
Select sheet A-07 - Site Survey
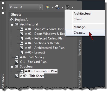point(32,57)
